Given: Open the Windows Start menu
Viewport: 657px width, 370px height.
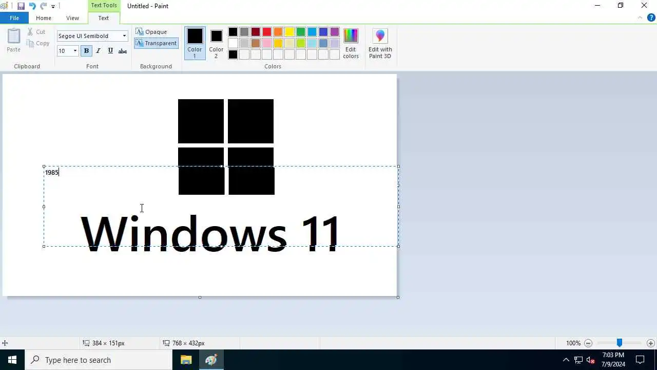Looking at the screenshot, I should pos(12,360).
